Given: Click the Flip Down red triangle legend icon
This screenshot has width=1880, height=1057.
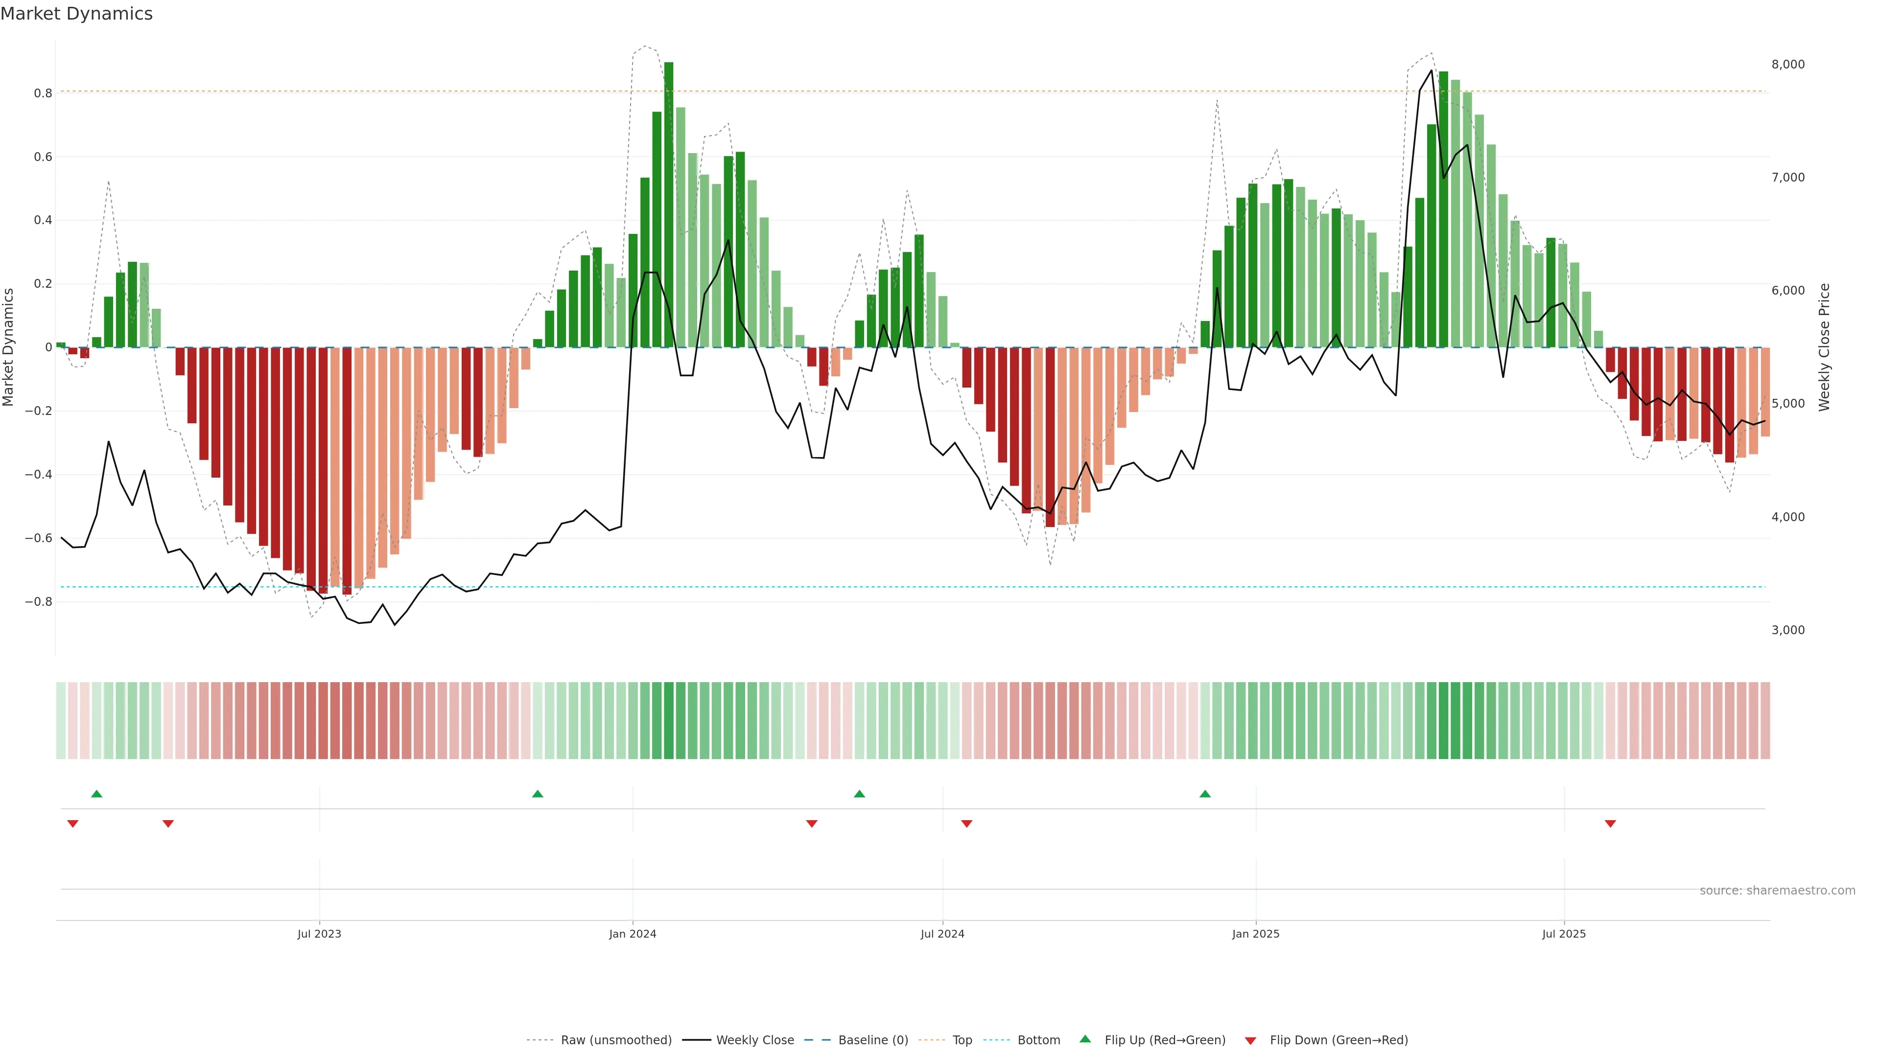Looking at the screenshot, I should pos(1250,1040).
